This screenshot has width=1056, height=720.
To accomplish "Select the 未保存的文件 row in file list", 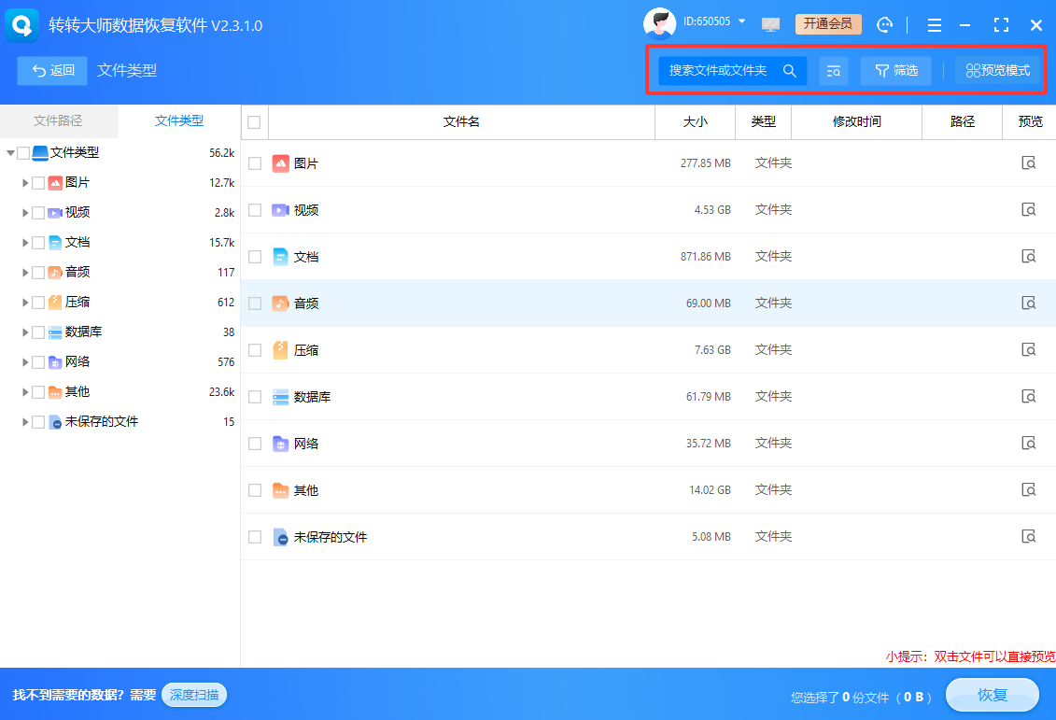I will pos(649,537).
